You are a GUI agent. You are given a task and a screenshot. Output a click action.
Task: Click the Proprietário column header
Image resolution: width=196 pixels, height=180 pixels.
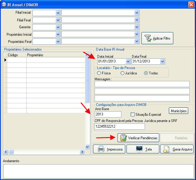coord(55,55)
